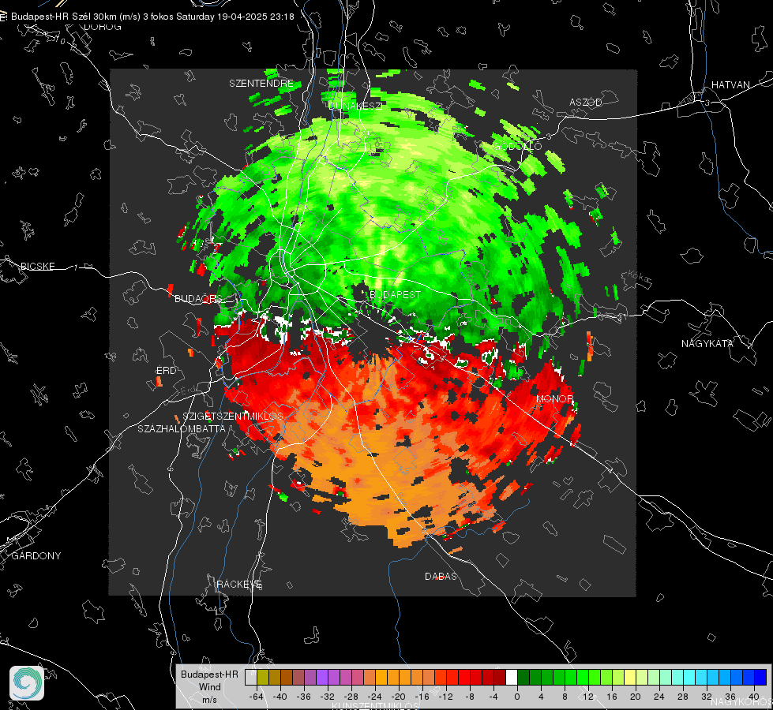
Task: Click the -24 value on the legend scale
Action: [x=375, y=697]
